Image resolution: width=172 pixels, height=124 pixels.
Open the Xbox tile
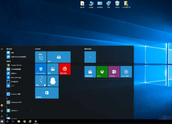[102, 72]
